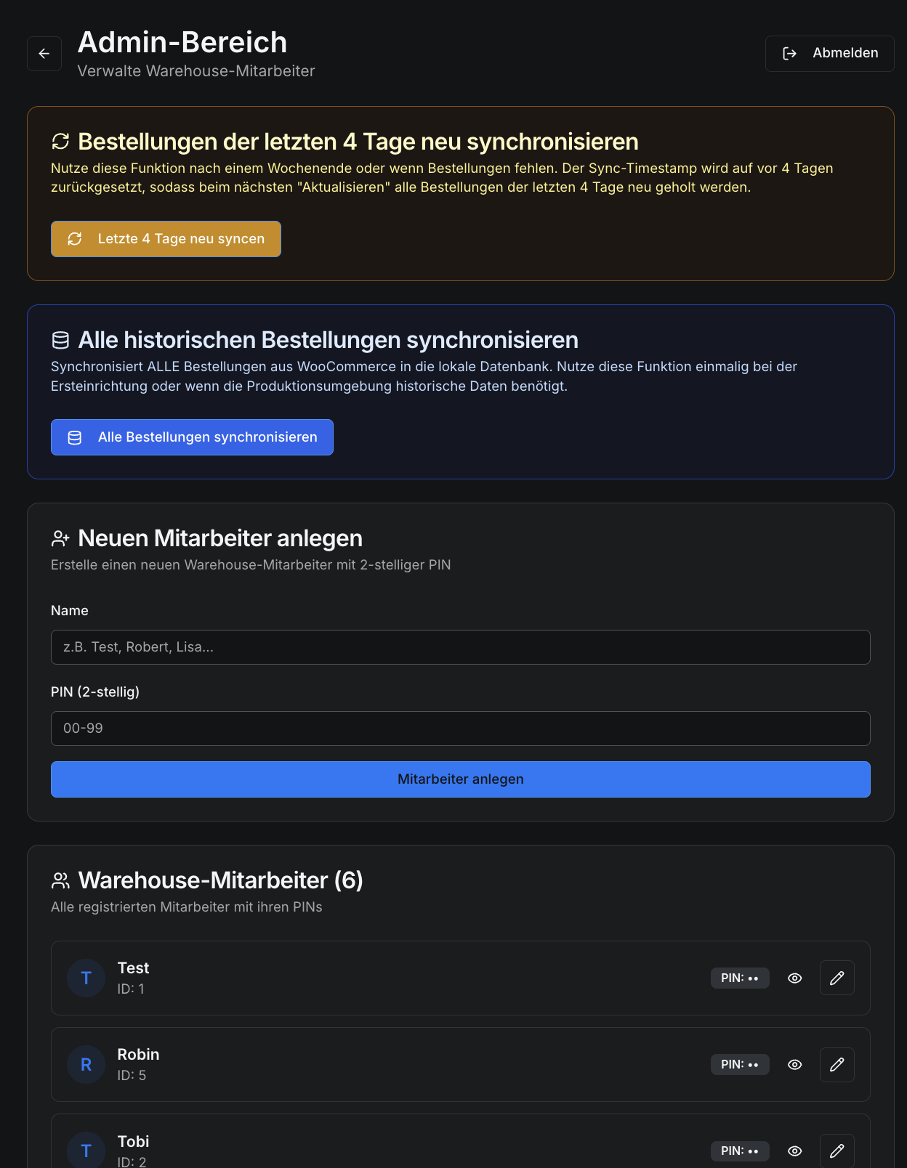Click Alle Bestellungen synchronisieren button

tap(192, 437)
